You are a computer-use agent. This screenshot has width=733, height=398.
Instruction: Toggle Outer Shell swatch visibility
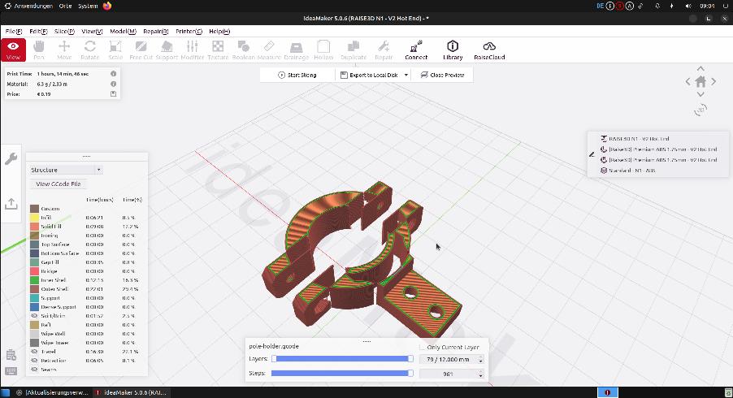coord(34,289)
